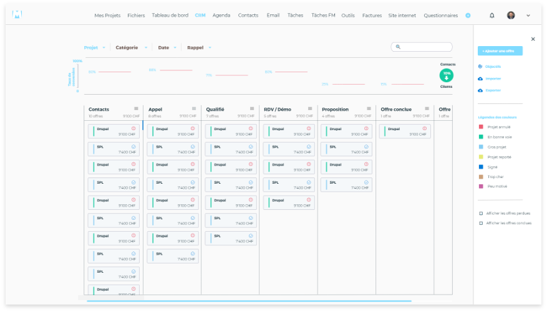The height and width of the screenshot is (312, 547).
Task: Click the search magnifier icon
Action: tap(398, 47)
